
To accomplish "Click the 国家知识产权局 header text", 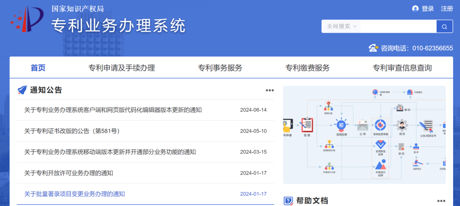I will [78, 9].
